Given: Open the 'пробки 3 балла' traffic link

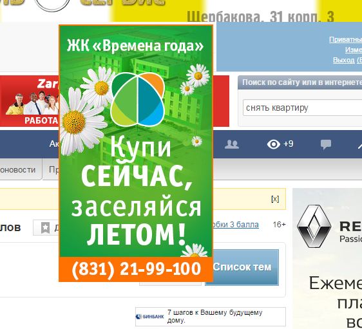Looking at the screenshot, I should click(236, 225).
